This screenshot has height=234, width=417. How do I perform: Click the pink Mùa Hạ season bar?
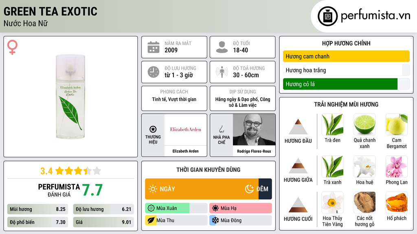tap(241, 208)
